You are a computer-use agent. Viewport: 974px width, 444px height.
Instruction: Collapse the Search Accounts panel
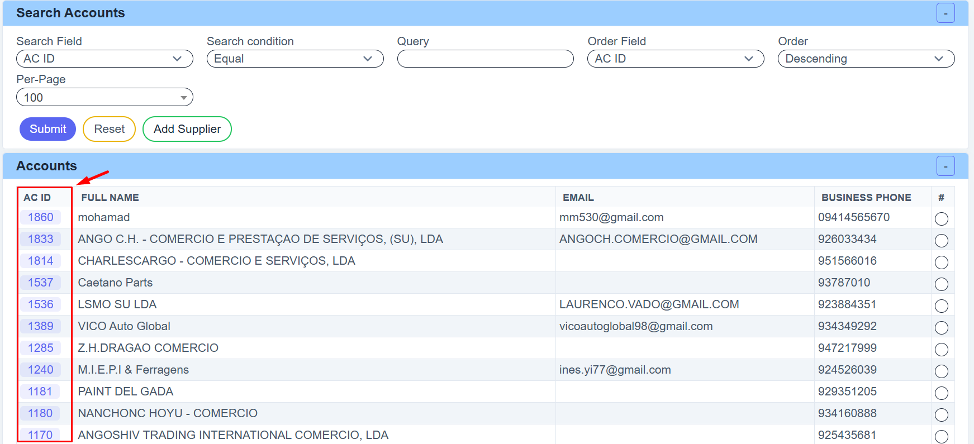945,13
